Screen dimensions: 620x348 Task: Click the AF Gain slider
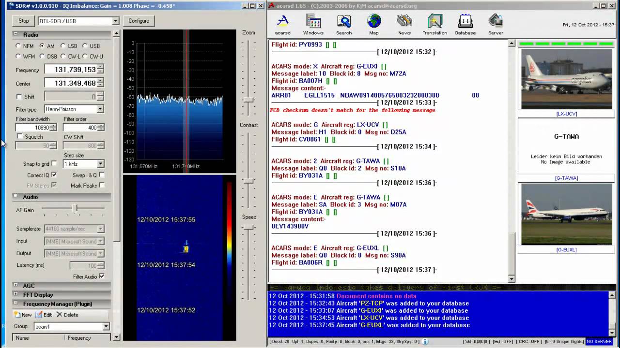(75, 208)
